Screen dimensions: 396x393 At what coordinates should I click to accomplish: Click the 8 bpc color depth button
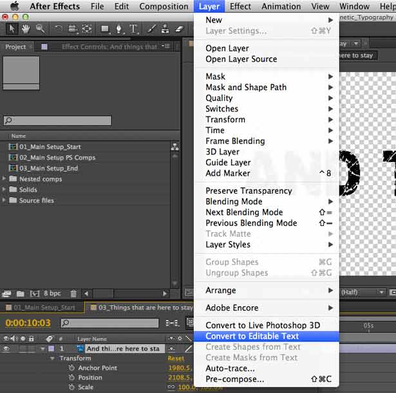[x=52, y=293]
